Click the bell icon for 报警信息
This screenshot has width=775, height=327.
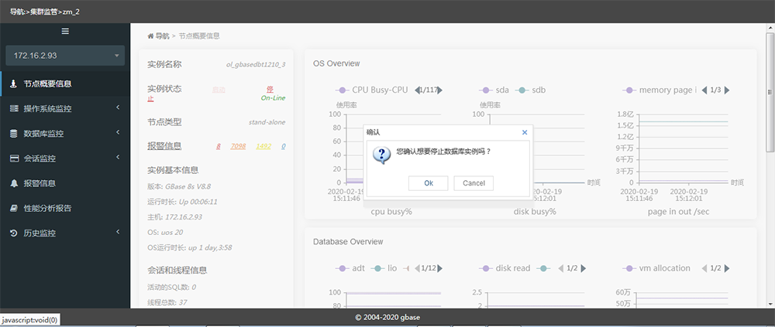tap(14, 183)
